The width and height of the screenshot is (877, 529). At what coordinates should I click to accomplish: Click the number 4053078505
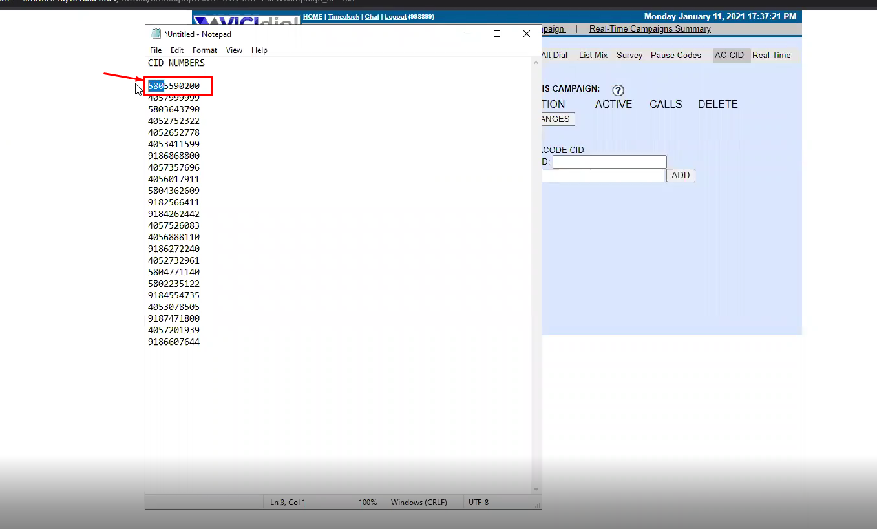click(174, 307)
